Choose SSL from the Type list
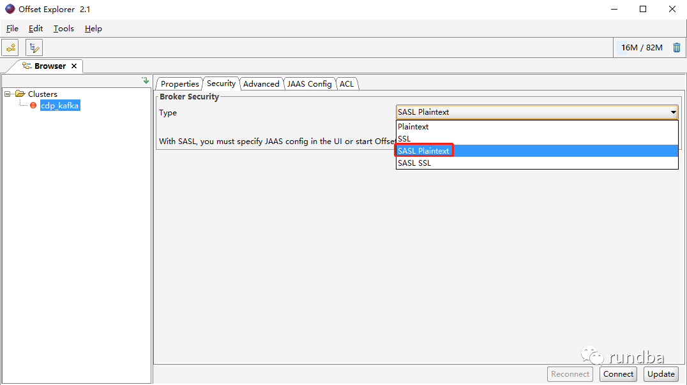Screen dimensions: 687x385 (537, 139)
